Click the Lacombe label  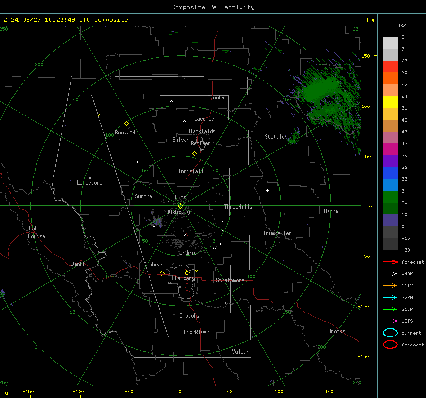(204, 119)
